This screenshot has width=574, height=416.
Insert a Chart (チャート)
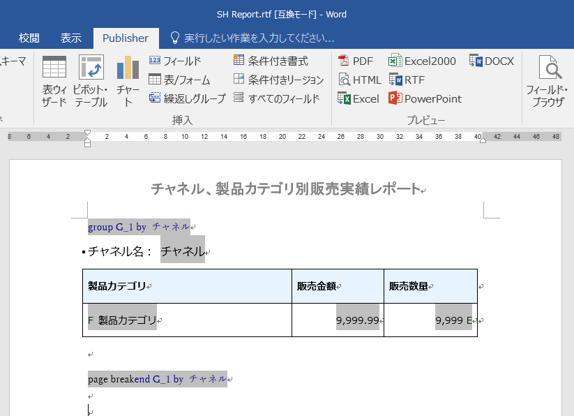128,81
